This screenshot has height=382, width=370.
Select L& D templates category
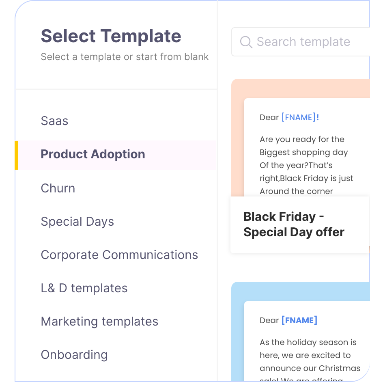(x=84, y=288)
